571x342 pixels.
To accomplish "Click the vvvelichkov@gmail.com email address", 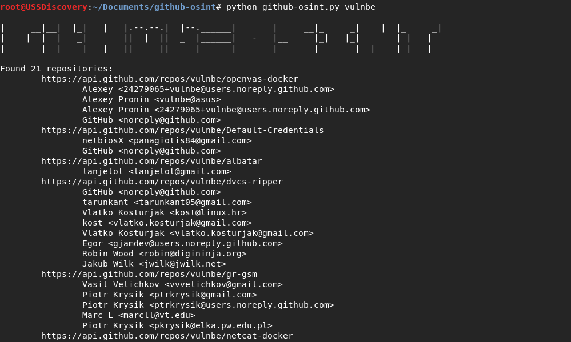I will pos(223,284).
